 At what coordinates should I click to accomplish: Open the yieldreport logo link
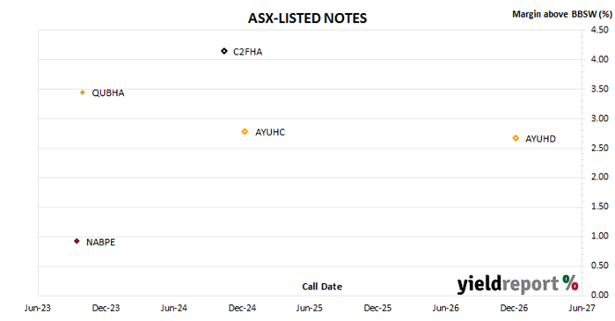pos(517,284)
